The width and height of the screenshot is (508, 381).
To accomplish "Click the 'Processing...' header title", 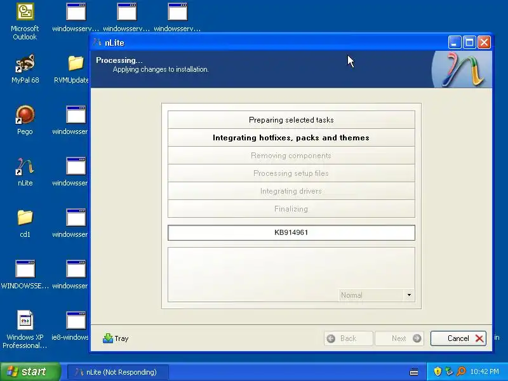I will tap(119, 60).
